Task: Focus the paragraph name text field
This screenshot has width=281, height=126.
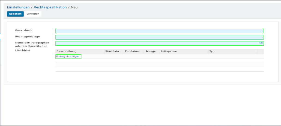Action: [x=156, y=43]
